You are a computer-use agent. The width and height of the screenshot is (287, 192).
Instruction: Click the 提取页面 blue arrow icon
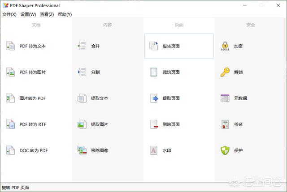154,98
